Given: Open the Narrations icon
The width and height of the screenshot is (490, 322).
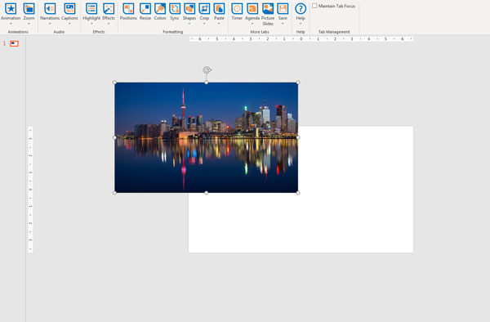Looking at the screenshot, I should pos(50,8).
